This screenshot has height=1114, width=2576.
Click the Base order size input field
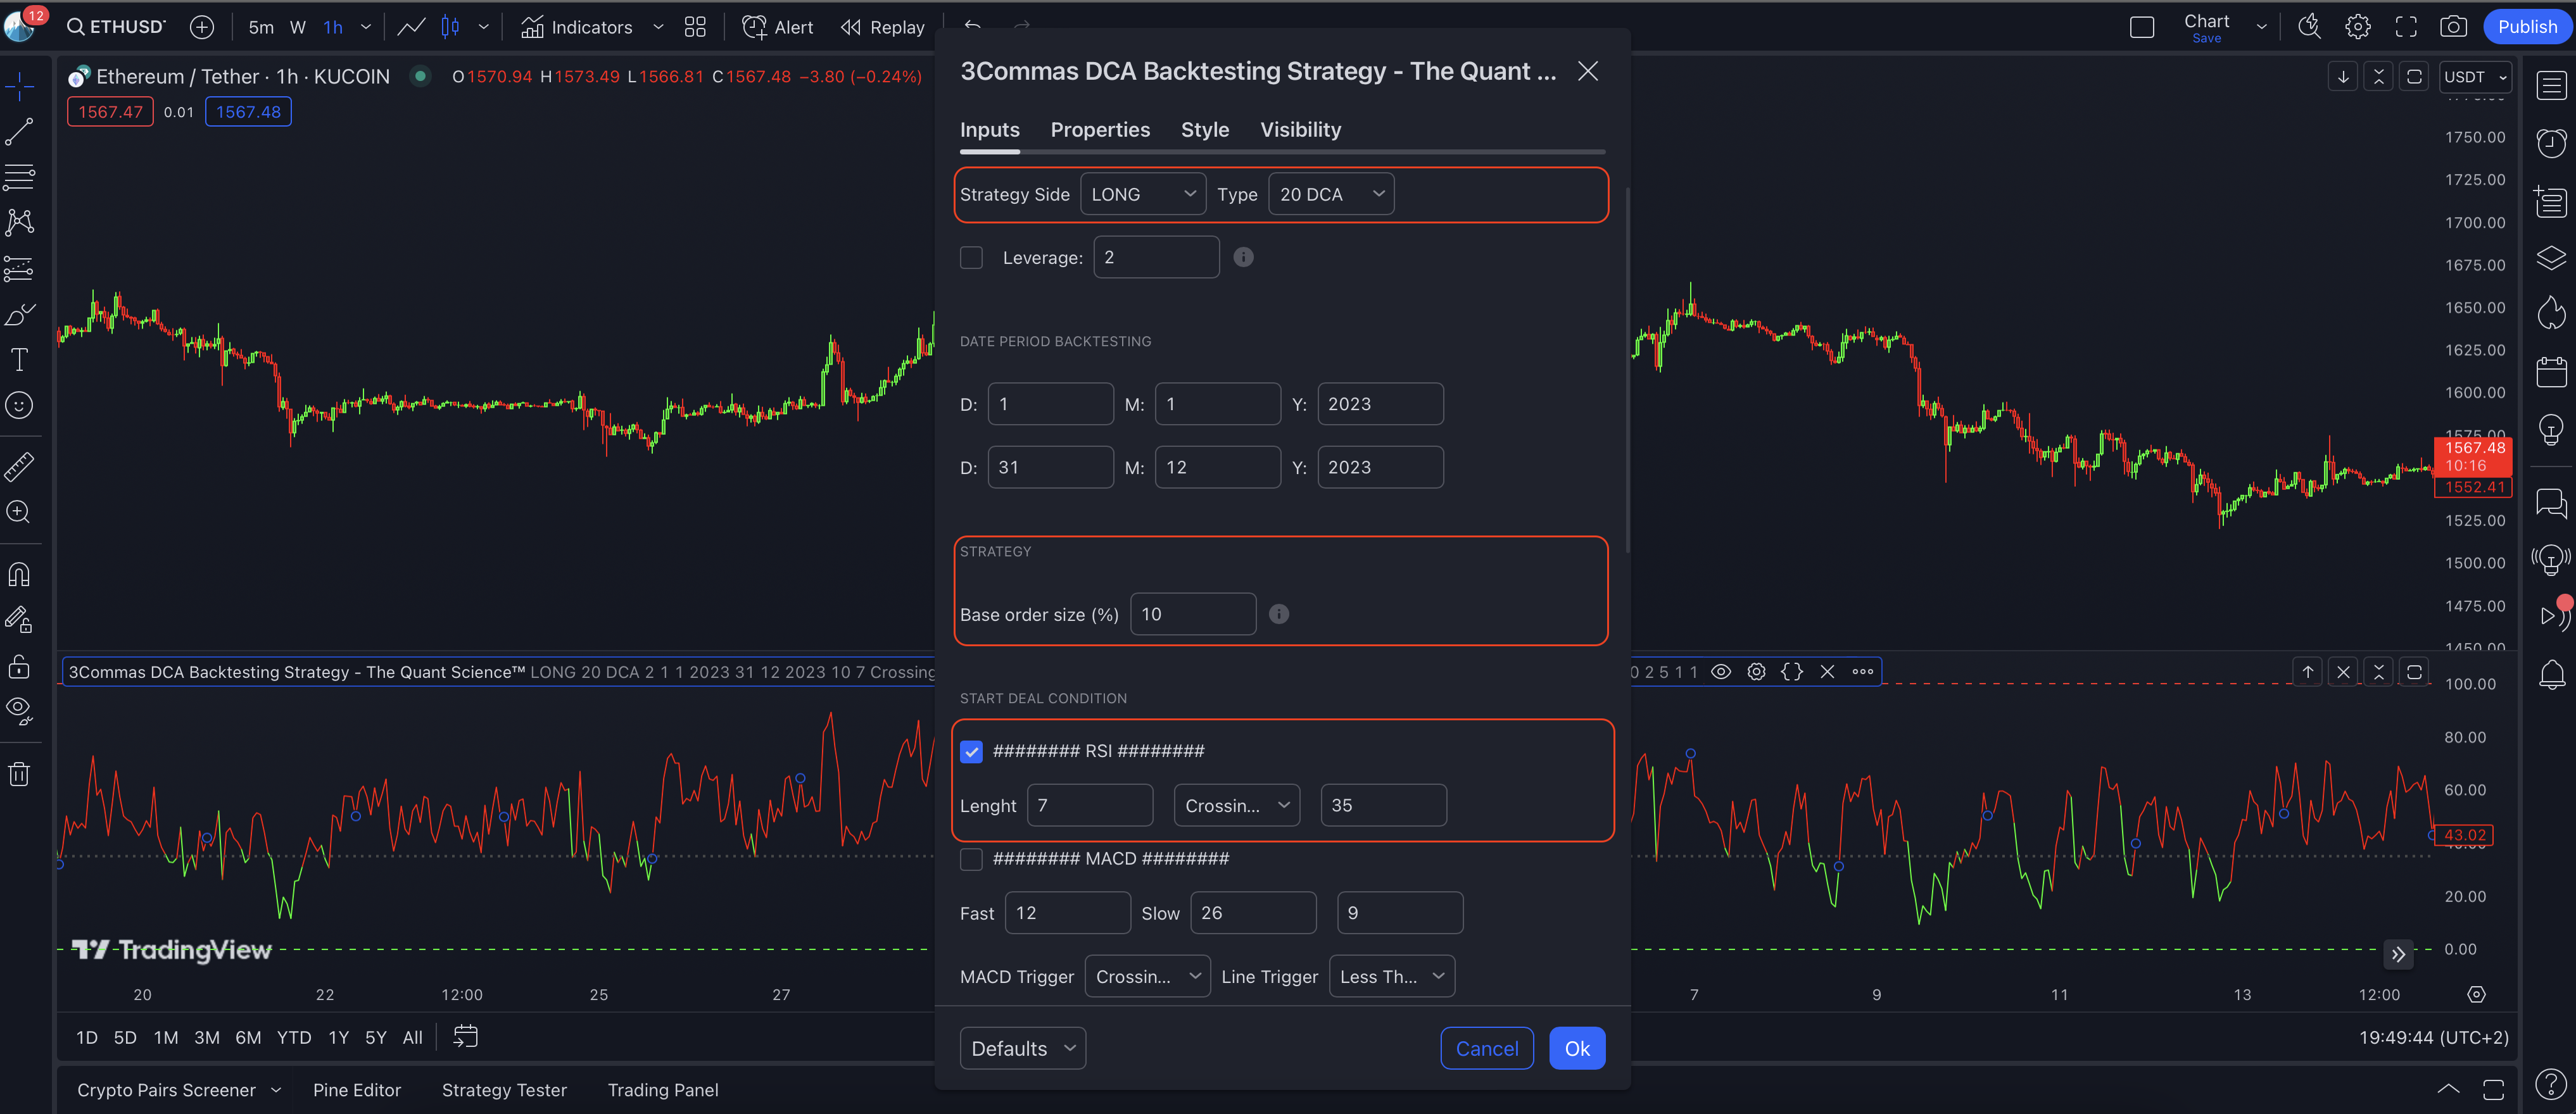click(1192, 614)
